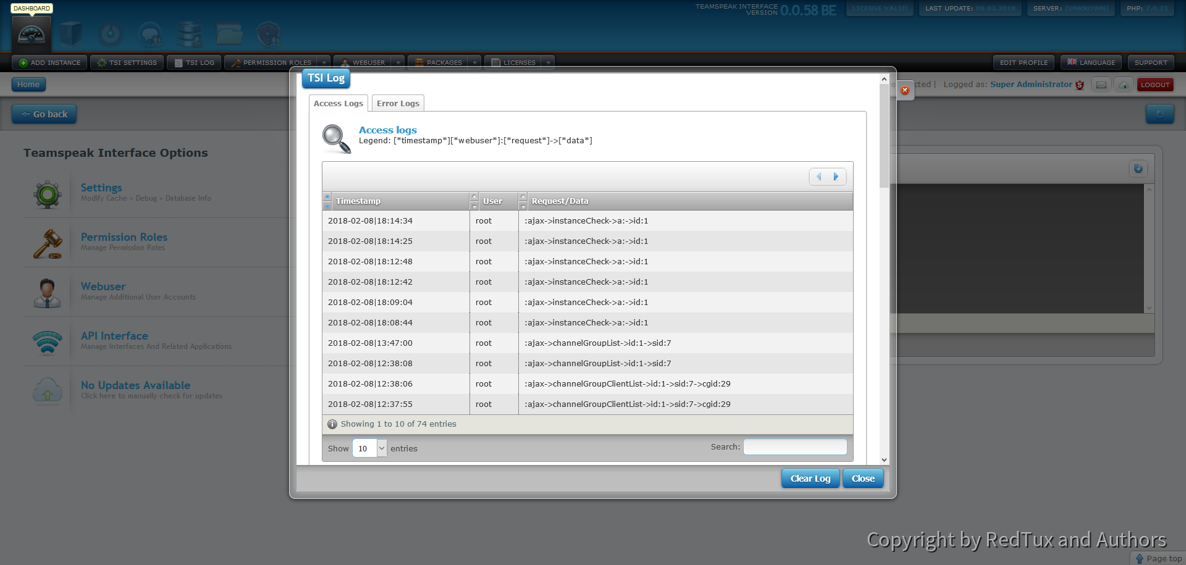This screenshot has width=1186, height=565.
Task: Click the Home breadcrumb button
Action: [x=28, y=85]
